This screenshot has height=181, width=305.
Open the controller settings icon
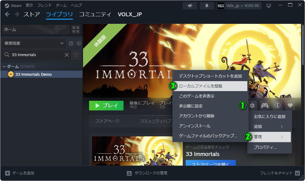pos(265,106)
